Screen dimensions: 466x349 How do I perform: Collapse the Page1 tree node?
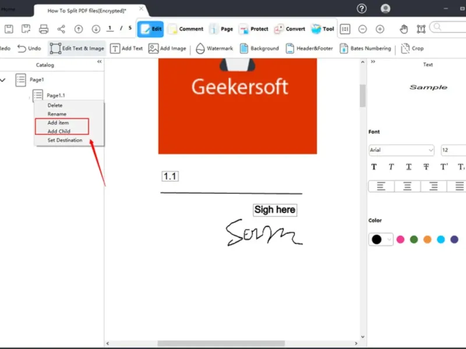(3, 80)
